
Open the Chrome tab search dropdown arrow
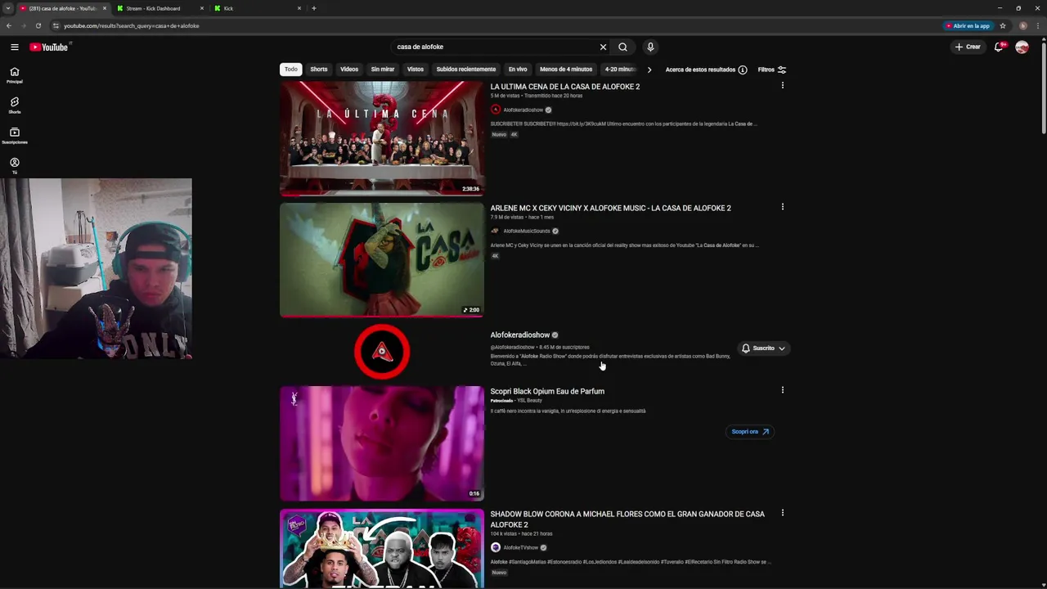(x=8, y=8)
